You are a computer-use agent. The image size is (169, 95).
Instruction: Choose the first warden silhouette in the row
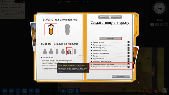point(45,51)
